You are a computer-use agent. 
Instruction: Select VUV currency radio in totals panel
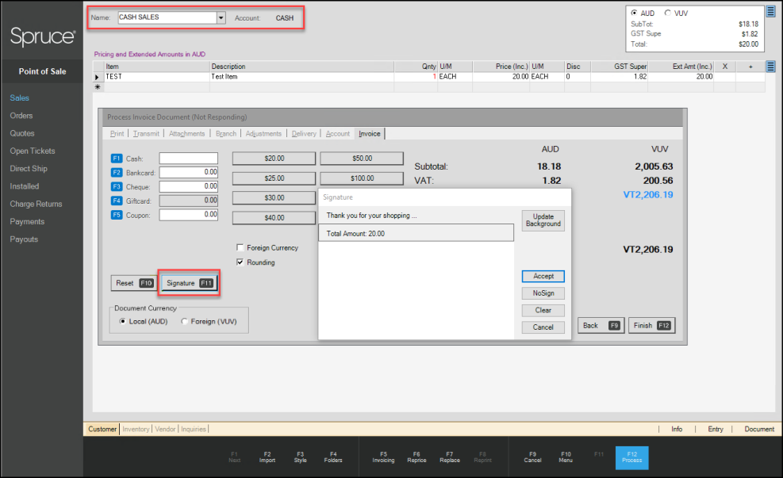[x=668, y=13]
